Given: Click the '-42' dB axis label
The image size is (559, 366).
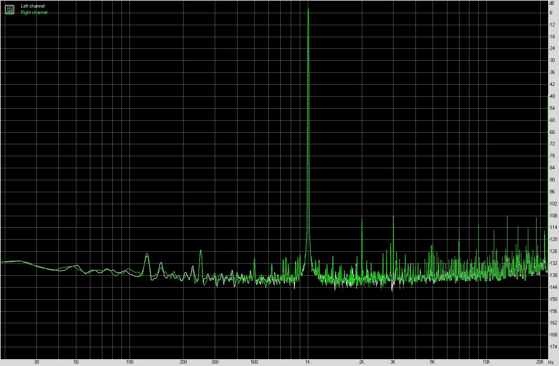Looking at the screenshot, I should click(552, 84).
